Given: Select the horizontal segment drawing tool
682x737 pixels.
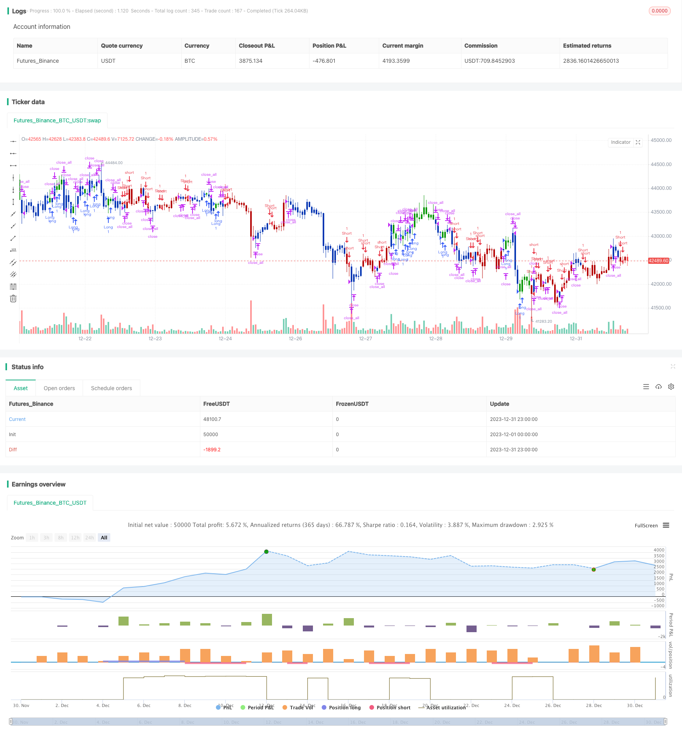Looking at the screenshot, I should pos(13,166).
